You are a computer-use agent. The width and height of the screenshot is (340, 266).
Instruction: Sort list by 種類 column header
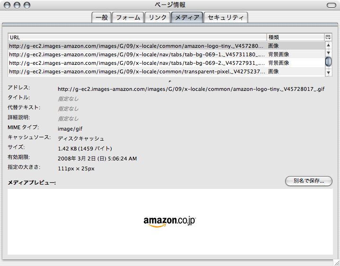(296, 37)
